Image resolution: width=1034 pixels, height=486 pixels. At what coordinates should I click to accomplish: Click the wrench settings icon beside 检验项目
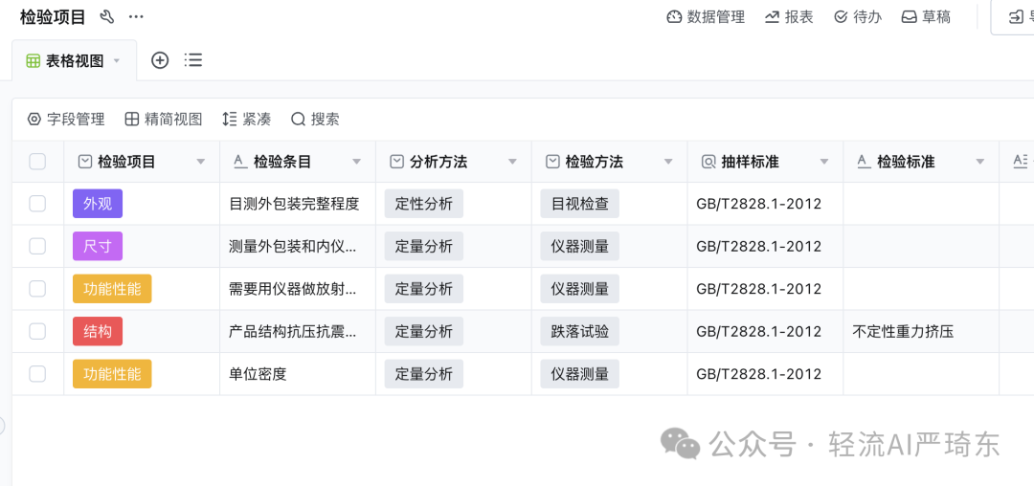[107, 17]
